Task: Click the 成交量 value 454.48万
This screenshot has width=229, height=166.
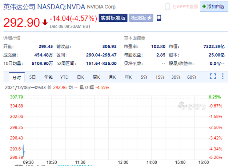Action: (44, 55)
